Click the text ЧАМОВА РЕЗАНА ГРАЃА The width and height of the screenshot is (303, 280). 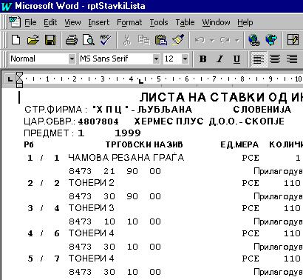pos(126,158)
